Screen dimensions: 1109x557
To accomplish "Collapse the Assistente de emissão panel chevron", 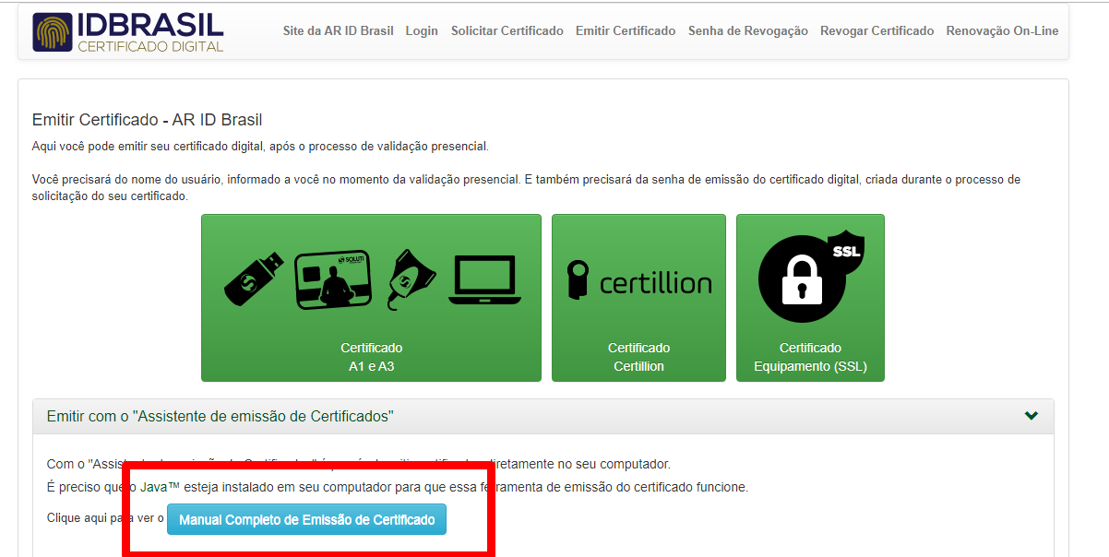I will (1031, 416).
